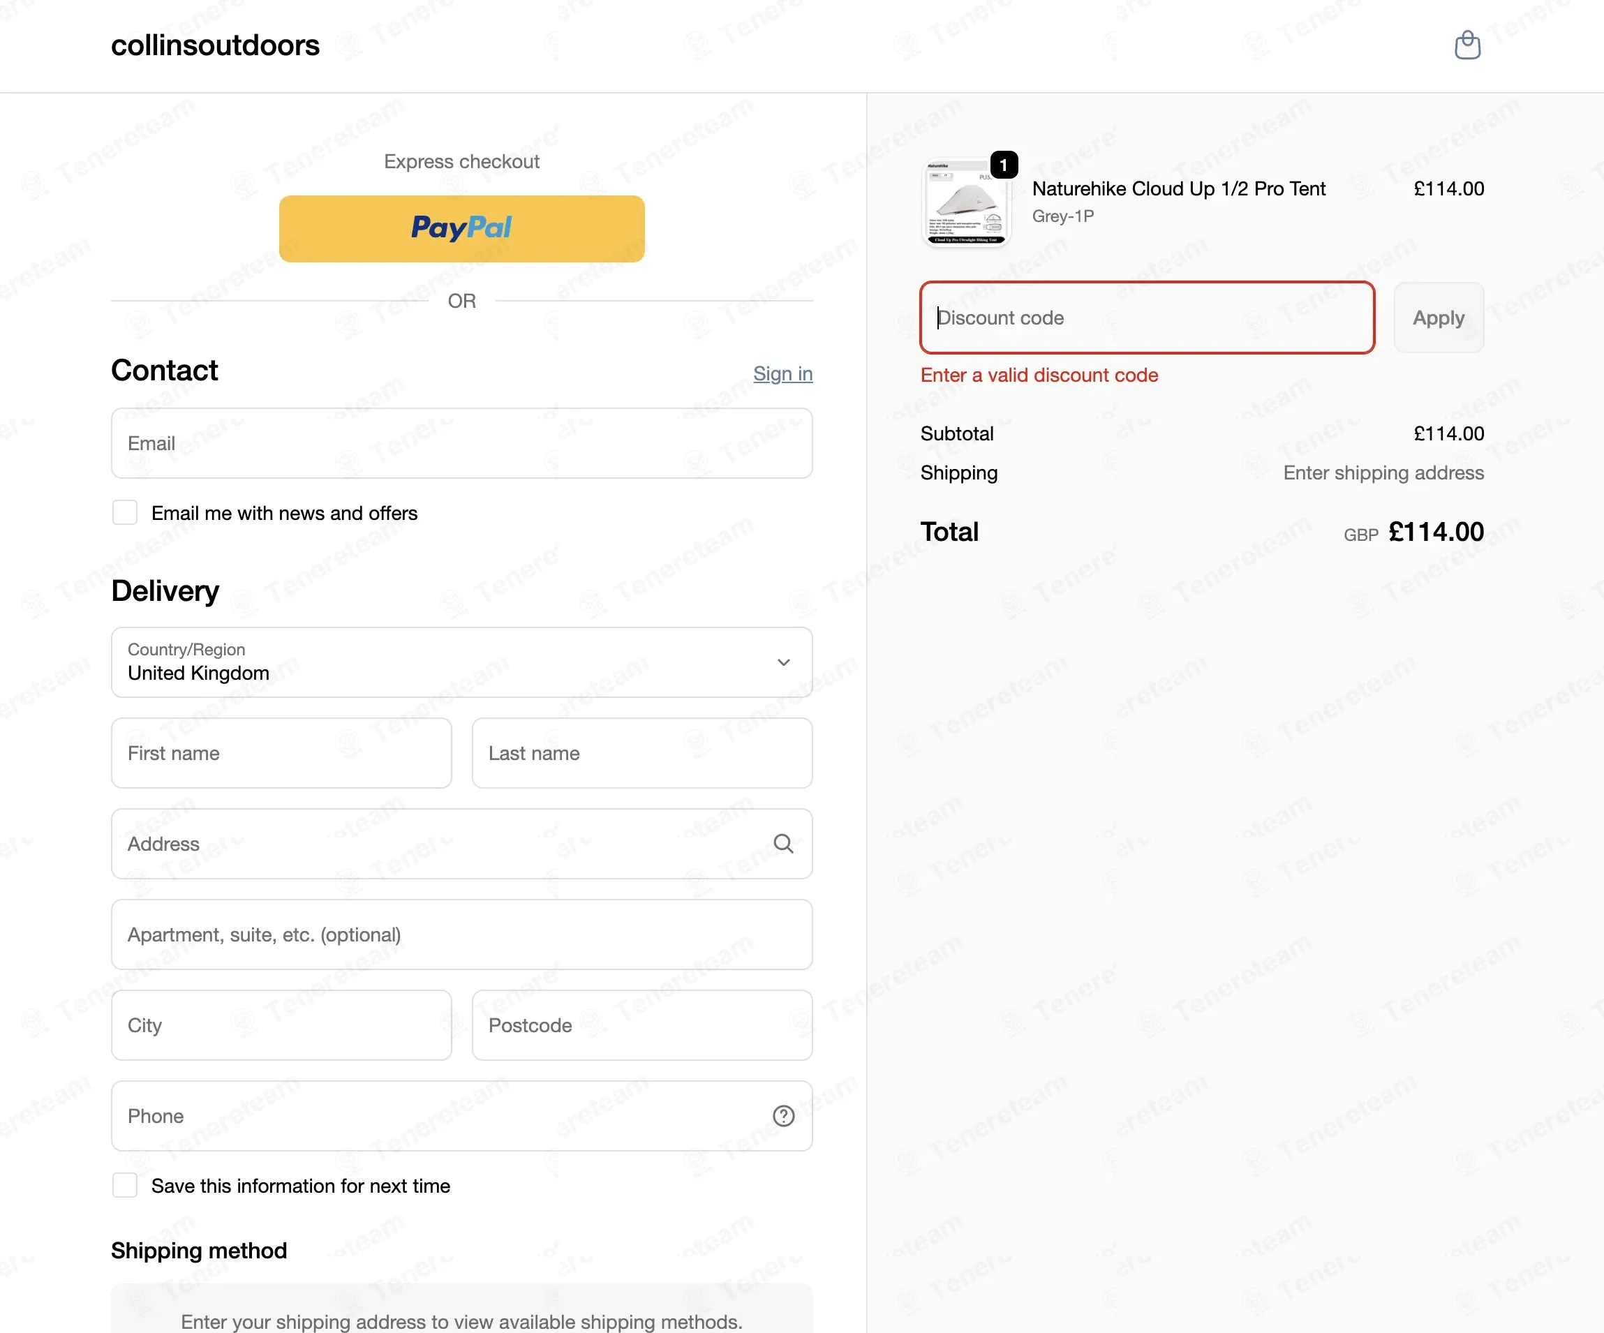1604x1333 pixels.
Task: Go to collinsoutdoors store home
Action: pos(214,45)
